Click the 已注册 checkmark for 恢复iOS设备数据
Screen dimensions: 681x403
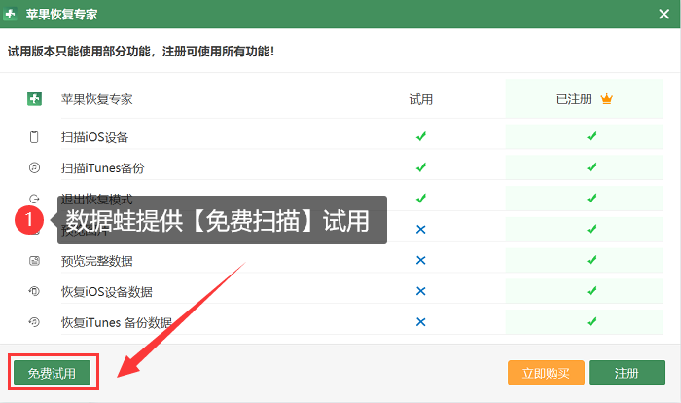pyautogui.click(x=591, y=291)
